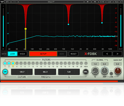
Task: Select filter 10 indicator
Action: (x=41, y=63)
